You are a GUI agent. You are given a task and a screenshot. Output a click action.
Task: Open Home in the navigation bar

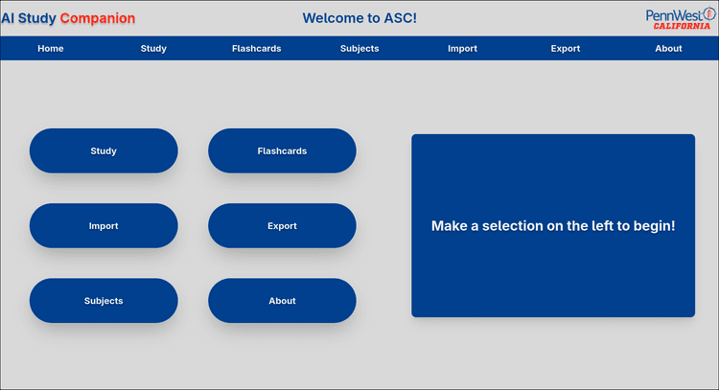point(51,49)
